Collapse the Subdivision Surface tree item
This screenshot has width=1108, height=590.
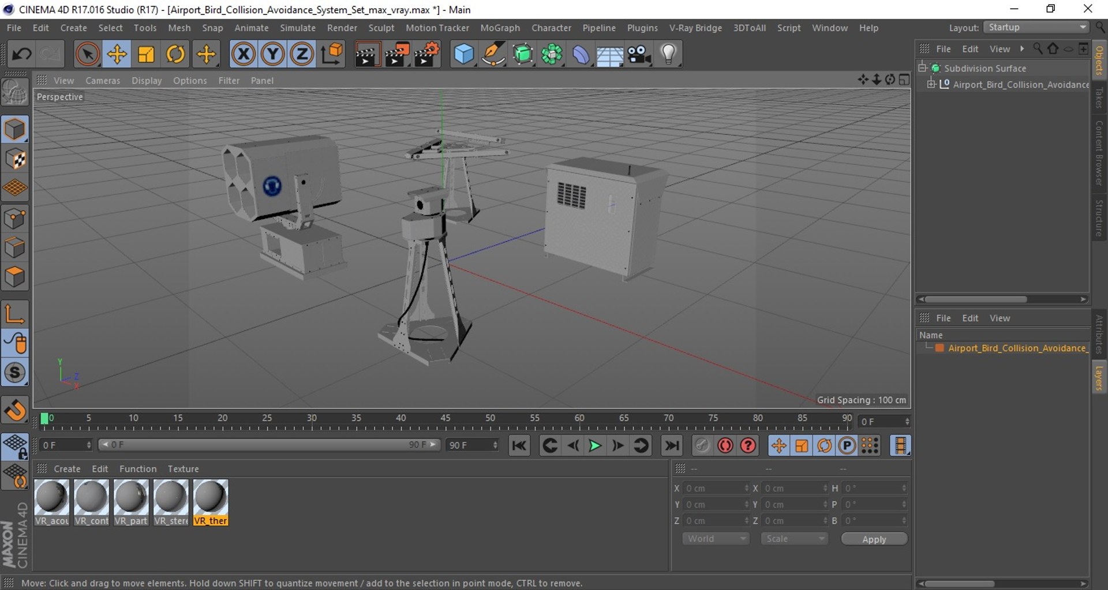coord(922,68)
